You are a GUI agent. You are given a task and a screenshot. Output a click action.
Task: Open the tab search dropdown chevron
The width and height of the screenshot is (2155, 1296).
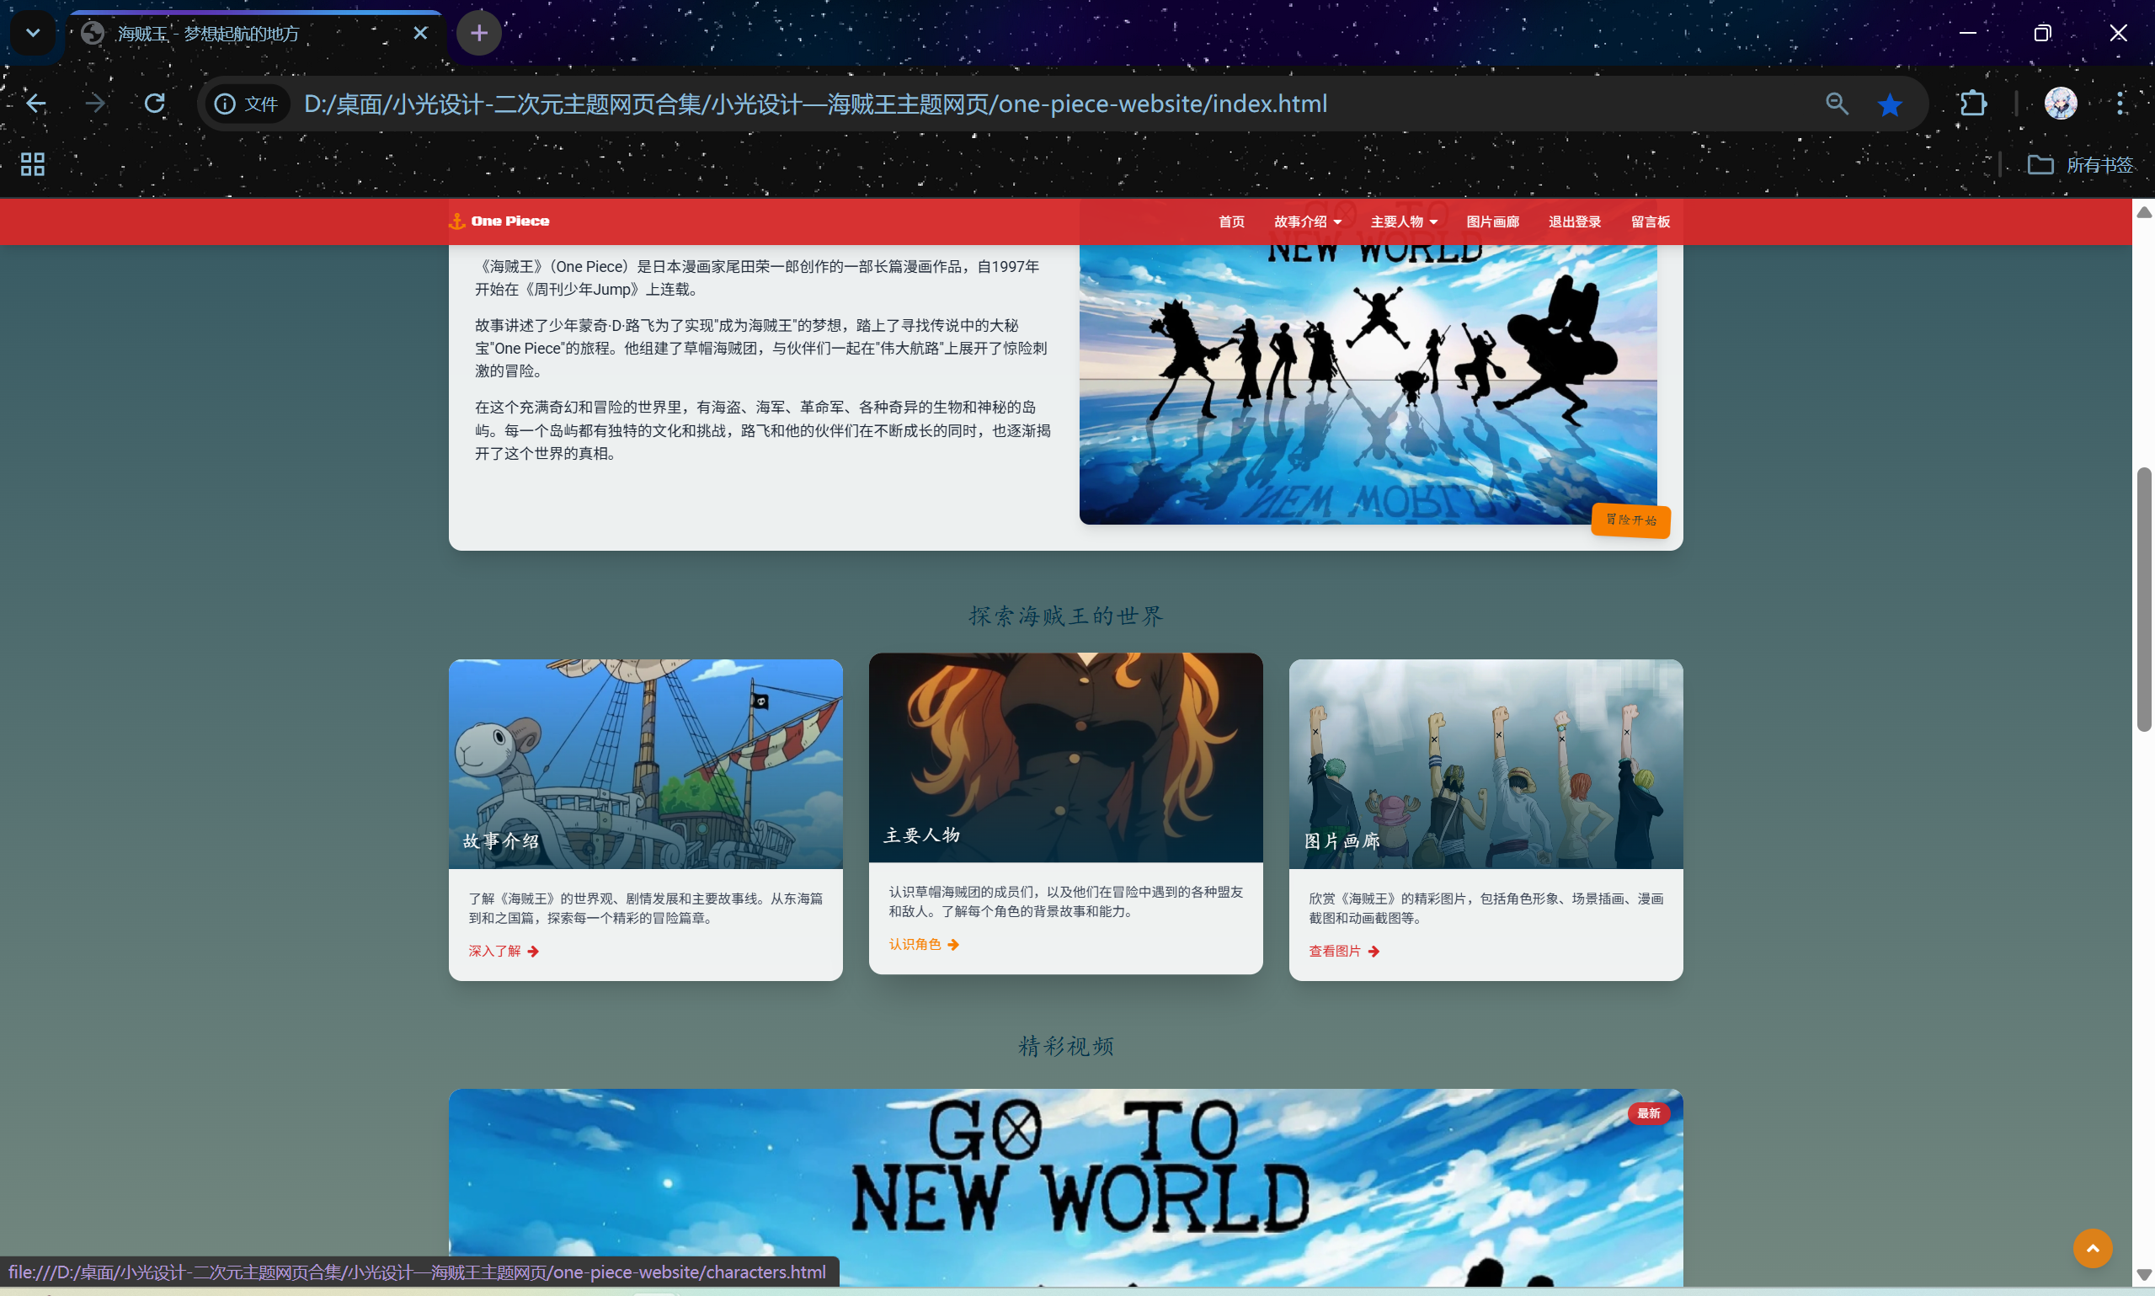click(33, 33)
